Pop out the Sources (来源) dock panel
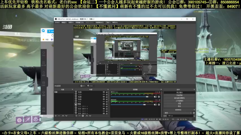The image size is (241, 135). [108, 89]
